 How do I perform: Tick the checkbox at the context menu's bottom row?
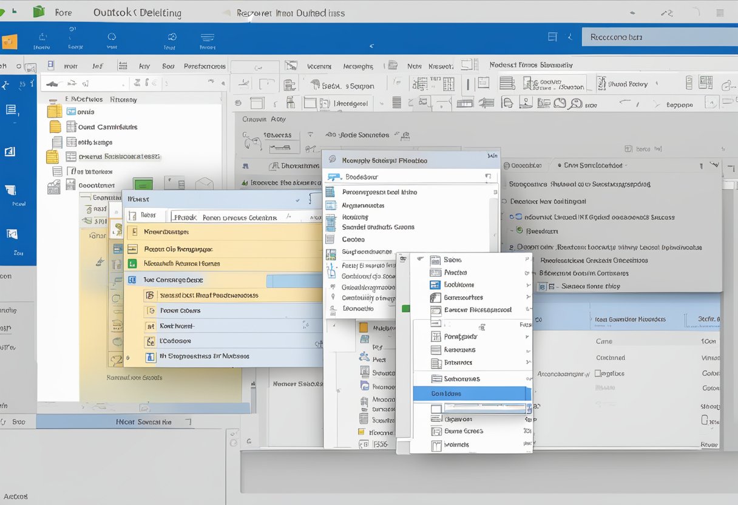tap(435, 445)
